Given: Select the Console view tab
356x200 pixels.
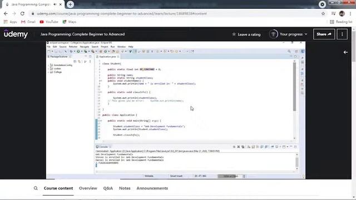Looking at the screenshot, I should click(103, 147).
